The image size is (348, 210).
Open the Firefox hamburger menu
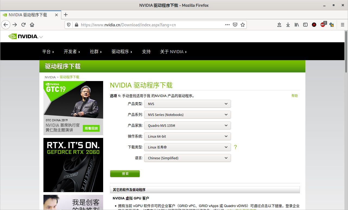coord(342,25)
